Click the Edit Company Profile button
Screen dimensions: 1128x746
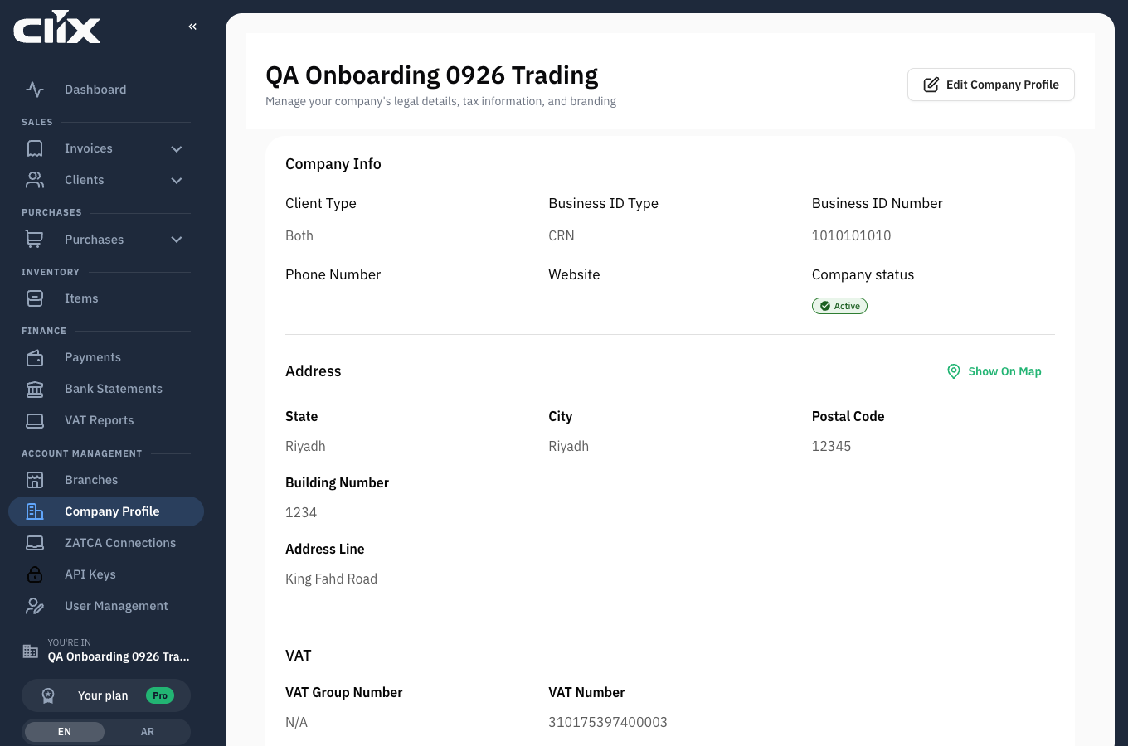tap(991, 85)
